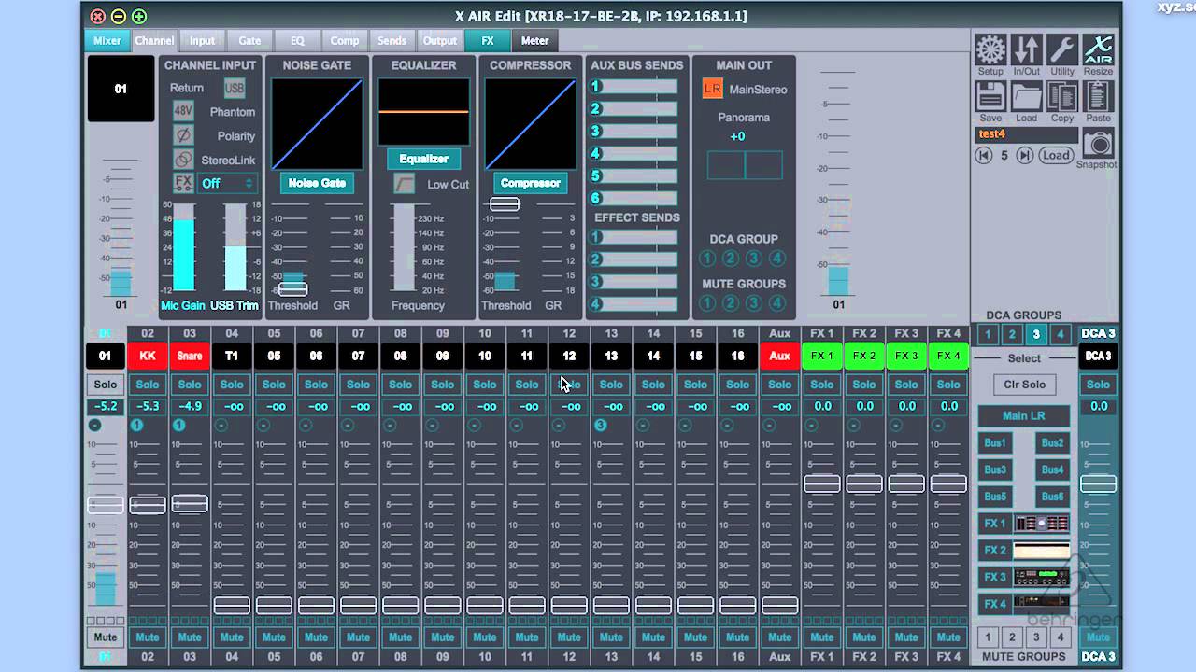1196x672 pixels.
Task: Click the X AIR Resize icon
Action: (1098, 49)
